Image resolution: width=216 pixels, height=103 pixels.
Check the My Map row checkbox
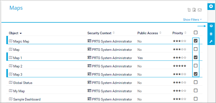[196, 91]
